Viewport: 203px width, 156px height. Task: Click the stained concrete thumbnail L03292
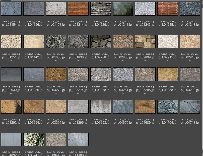tap(11, 107)
